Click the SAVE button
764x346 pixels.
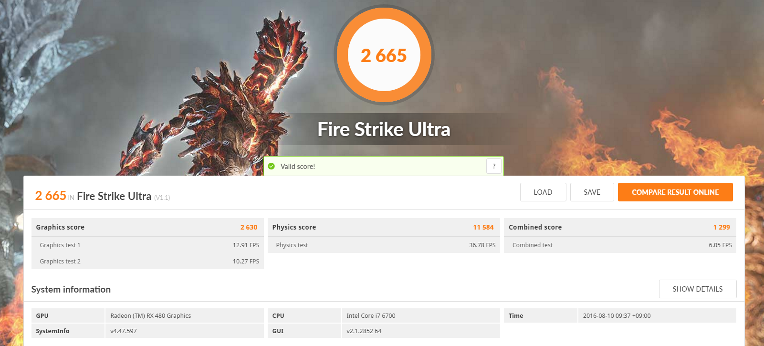tap(592, 192)
